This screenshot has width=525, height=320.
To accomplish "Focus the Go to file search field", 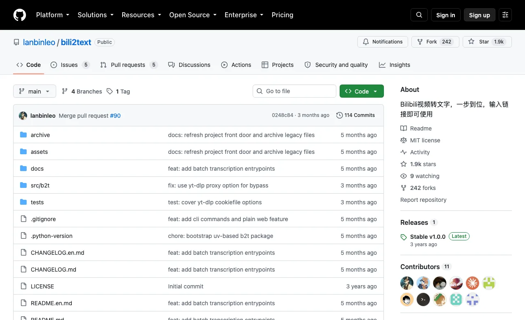I will (294, 91).
